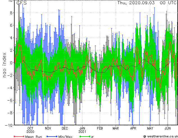Click the MAR month label
This screenshot has height=138, width=178.
116,128
